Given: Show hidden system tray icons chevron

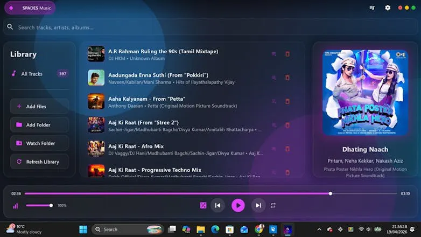Looking at the screenshot, I should [319, 229].
